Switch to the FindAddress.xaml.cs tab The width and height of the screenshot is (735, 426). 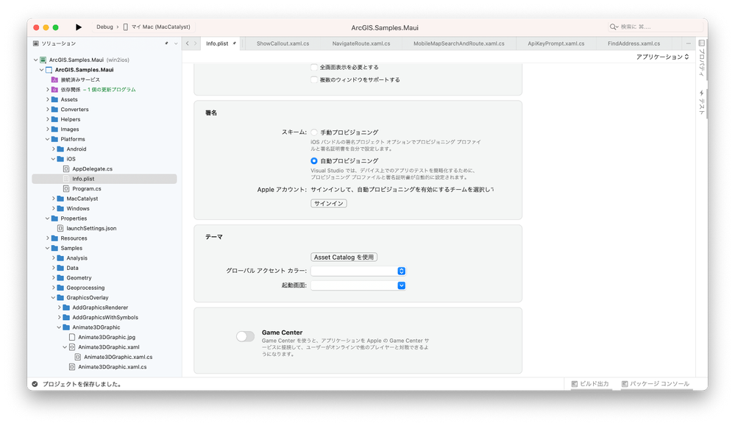[x=633, y=43]
